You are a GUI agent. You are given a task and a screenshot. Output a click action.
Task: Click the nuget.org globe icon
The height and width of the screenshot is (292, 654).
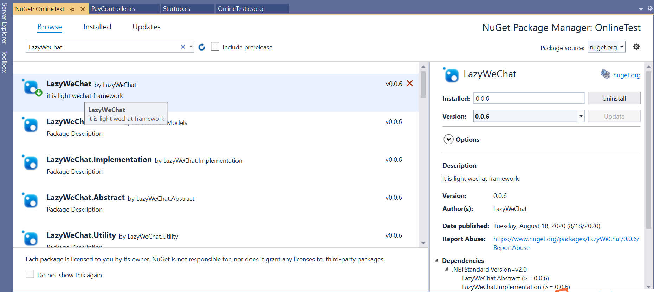[x=605, y=74]
